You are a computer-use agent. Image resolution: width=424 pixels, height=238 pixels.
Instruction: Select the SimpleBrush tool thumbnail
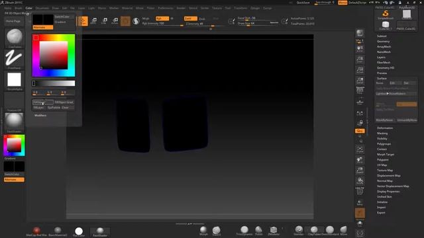386,15
